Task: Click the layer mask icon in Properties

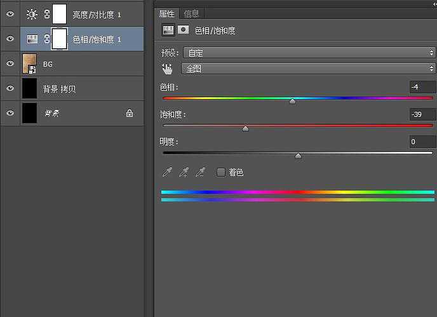Action: (182, 29)
